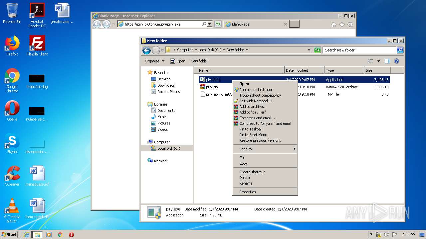Select Blank Page tab
Image resolution: width=426 pixels, height=239 pixels.
pos(256,24)
